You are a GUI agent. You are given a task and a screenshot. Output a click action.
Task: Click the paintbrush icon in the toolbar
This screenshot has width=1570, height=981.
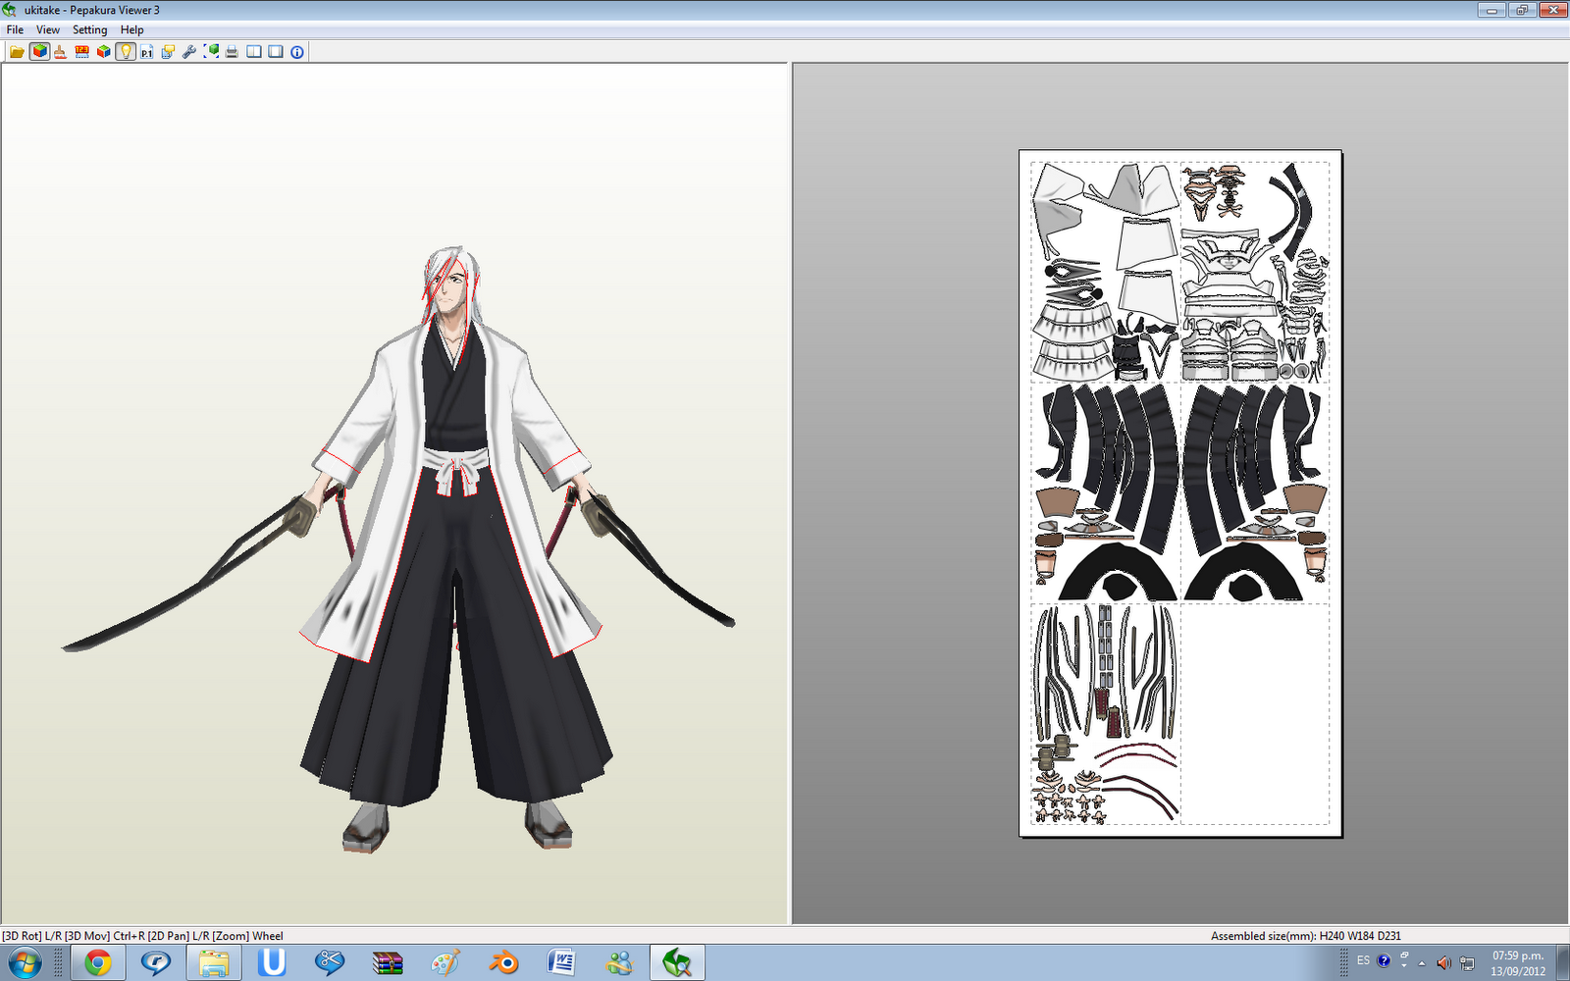click(x=60, y=52)
